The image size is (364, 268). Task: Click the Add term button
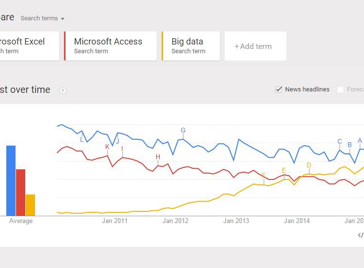coord(255,46)
